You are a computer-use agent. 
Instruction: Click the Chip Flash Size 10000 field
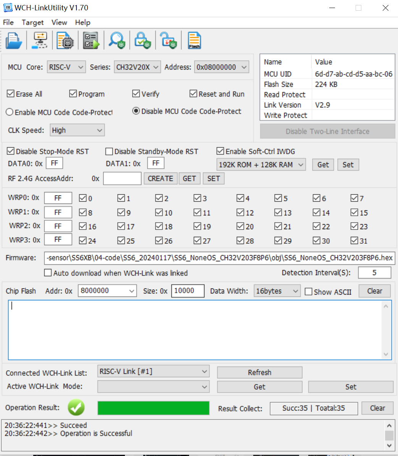tap(188, 291)
